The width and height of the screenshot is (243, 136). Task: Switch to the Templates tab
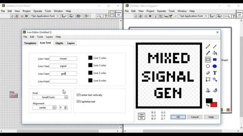[x=30, y=43]
